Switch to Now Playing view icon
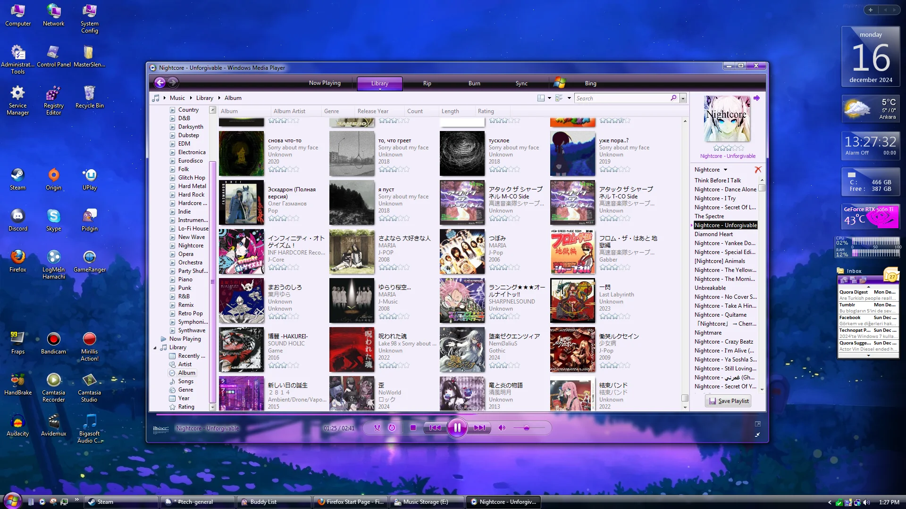906x509 pixels. coord(757,424)
